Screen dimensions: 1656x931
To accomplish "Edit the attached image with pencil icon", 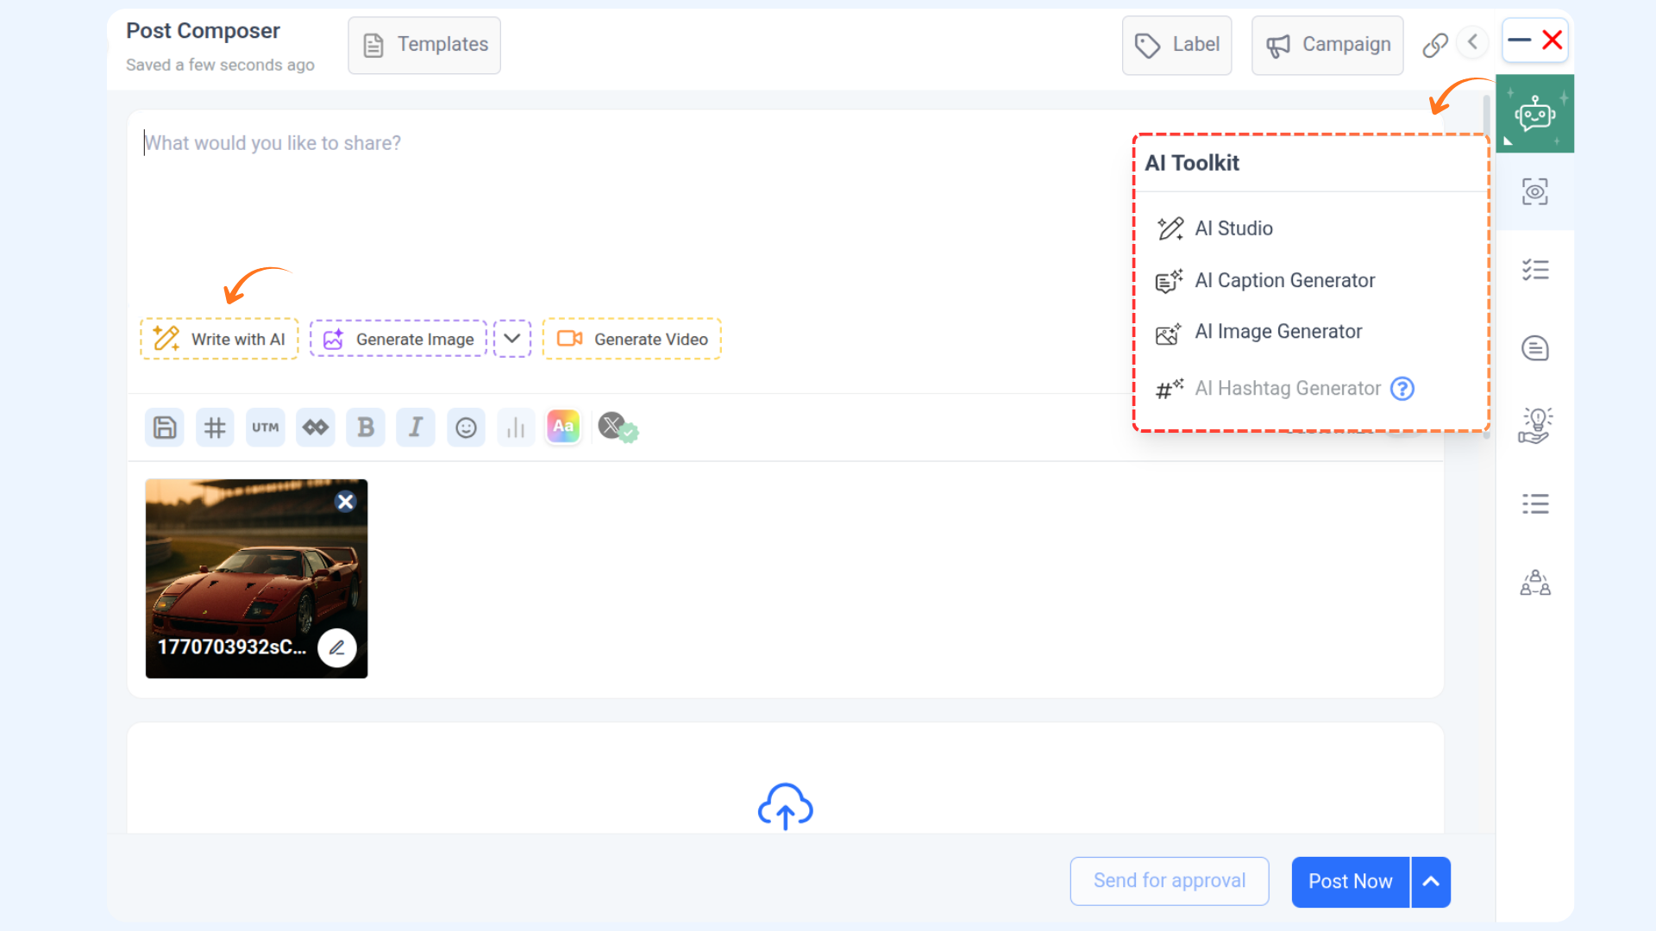I will pos(337,647).
